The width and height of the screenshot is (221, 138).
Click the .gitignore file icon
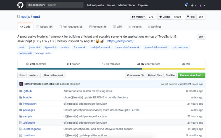[20, 123]
